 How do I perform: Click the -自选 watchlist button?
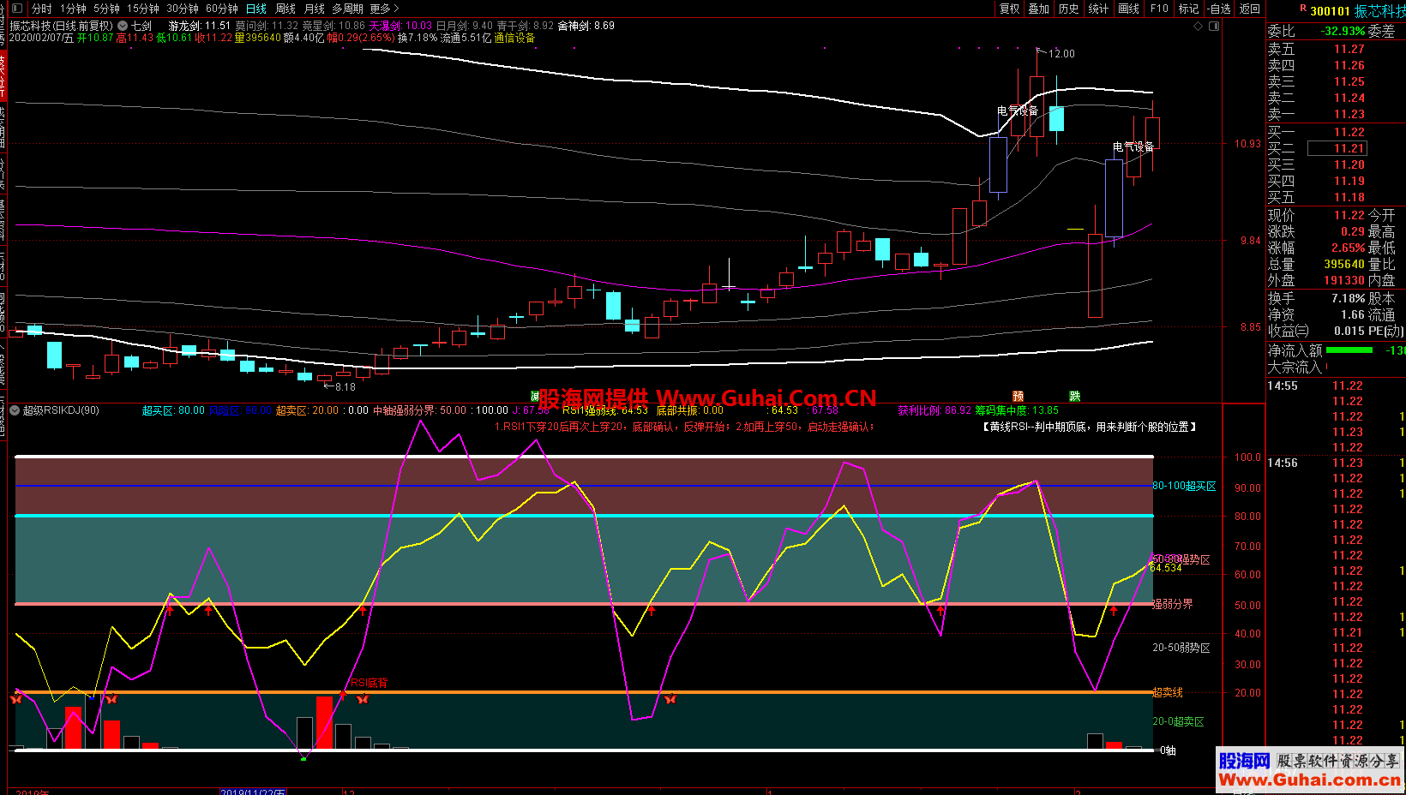(1219, 9)
